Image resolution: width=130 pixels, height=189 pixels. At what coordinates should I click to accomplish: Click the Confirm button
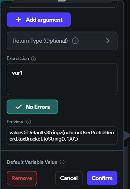point(102,178)
